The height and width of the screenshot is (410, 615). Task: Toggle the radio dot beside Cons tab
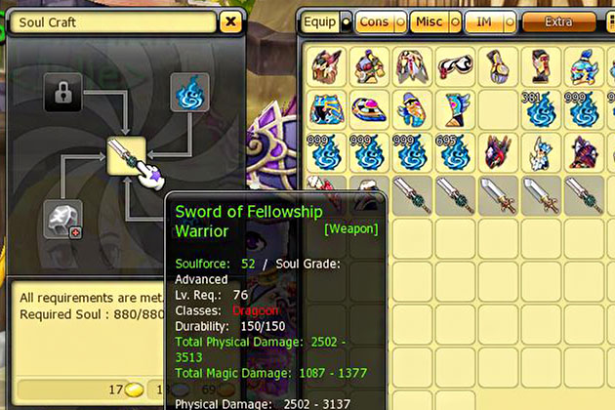click(400, 22)
